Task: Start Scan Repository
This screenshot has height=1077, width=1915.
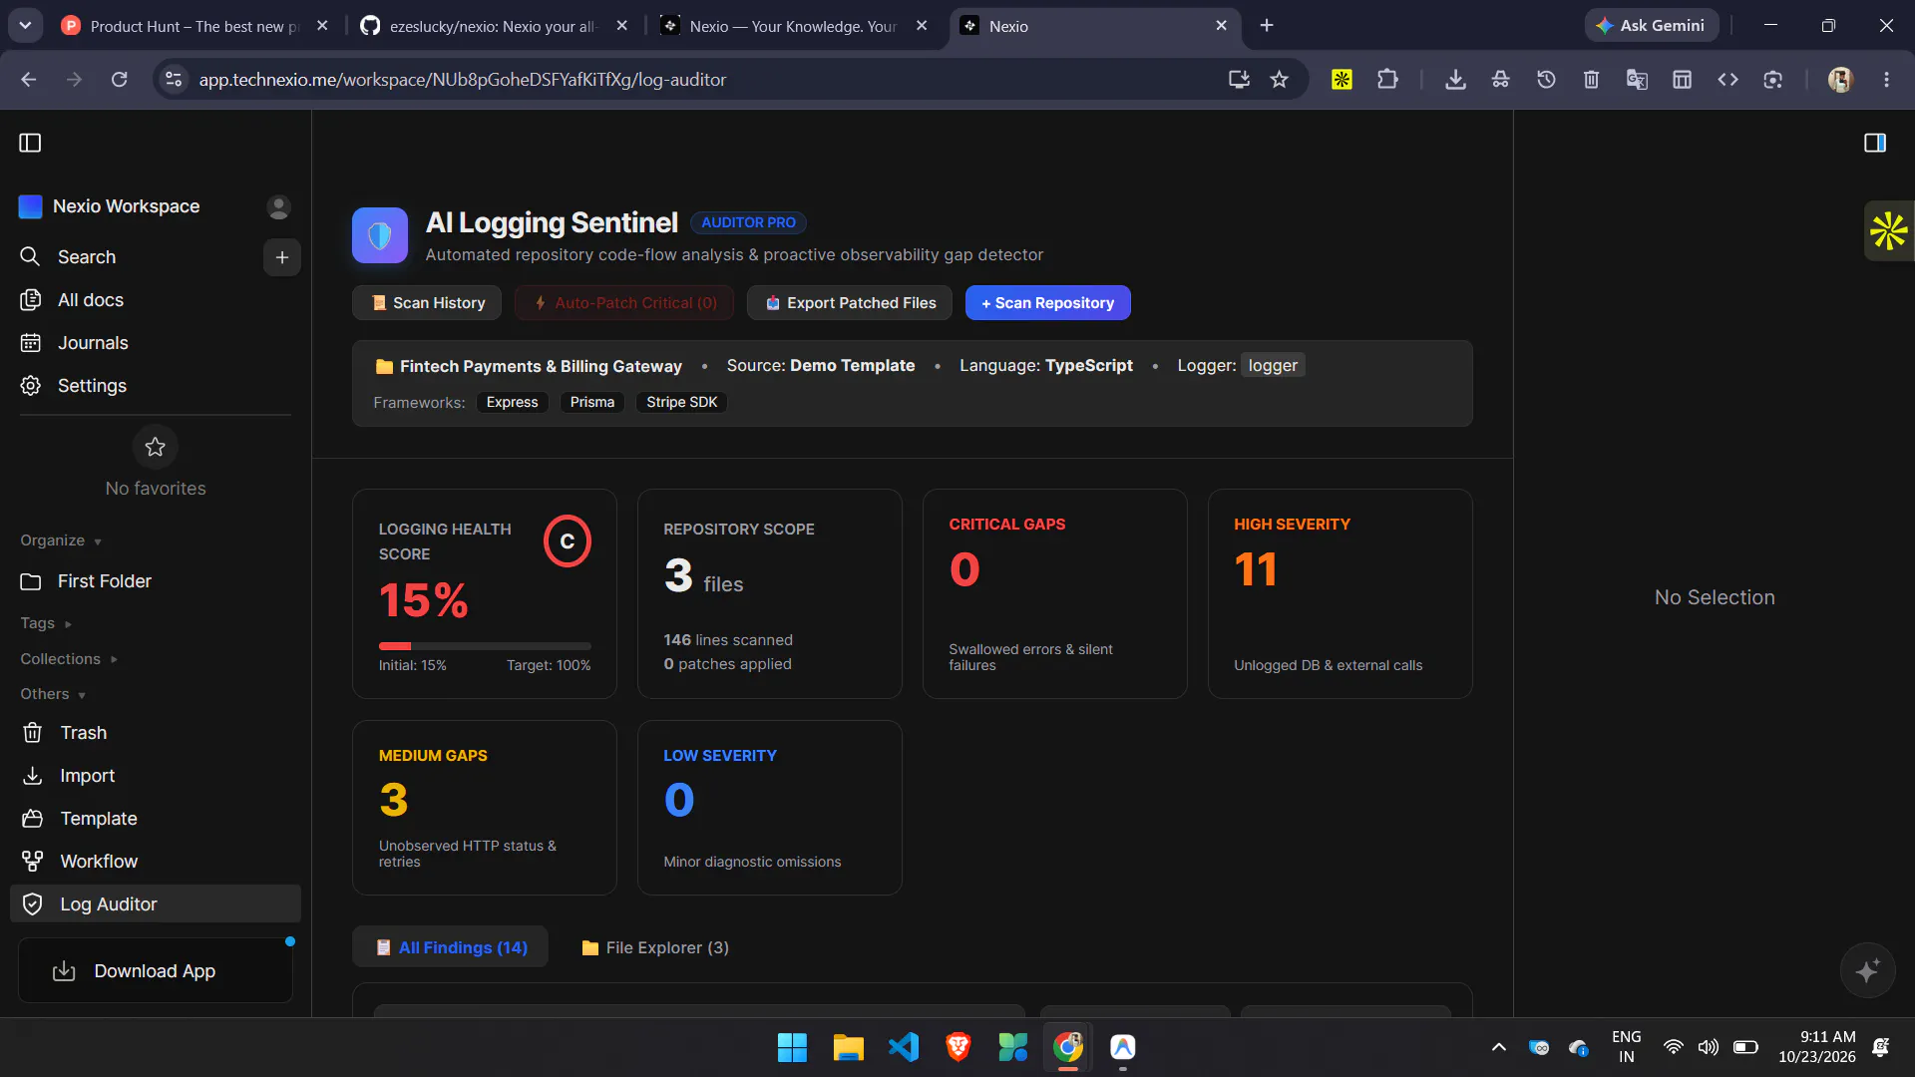Action: tap(1047, 303)
